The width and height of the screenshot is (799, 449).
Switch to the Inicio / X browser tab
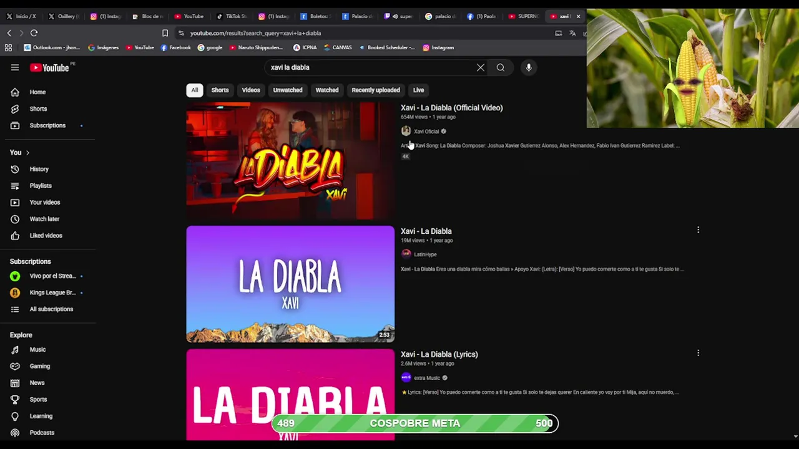pyautogui.click(x=21, y=16)
